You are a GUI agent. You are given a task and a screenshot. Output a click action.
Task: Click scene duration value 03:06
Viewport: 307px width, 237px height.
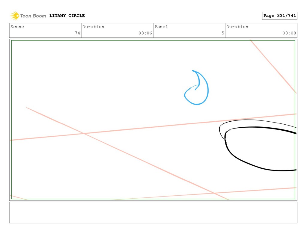(145, 33)
